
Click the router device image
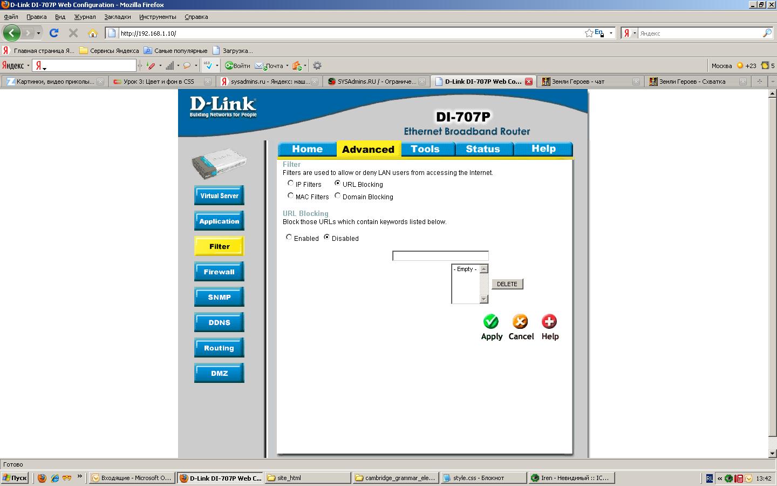[x=219, y=165]
